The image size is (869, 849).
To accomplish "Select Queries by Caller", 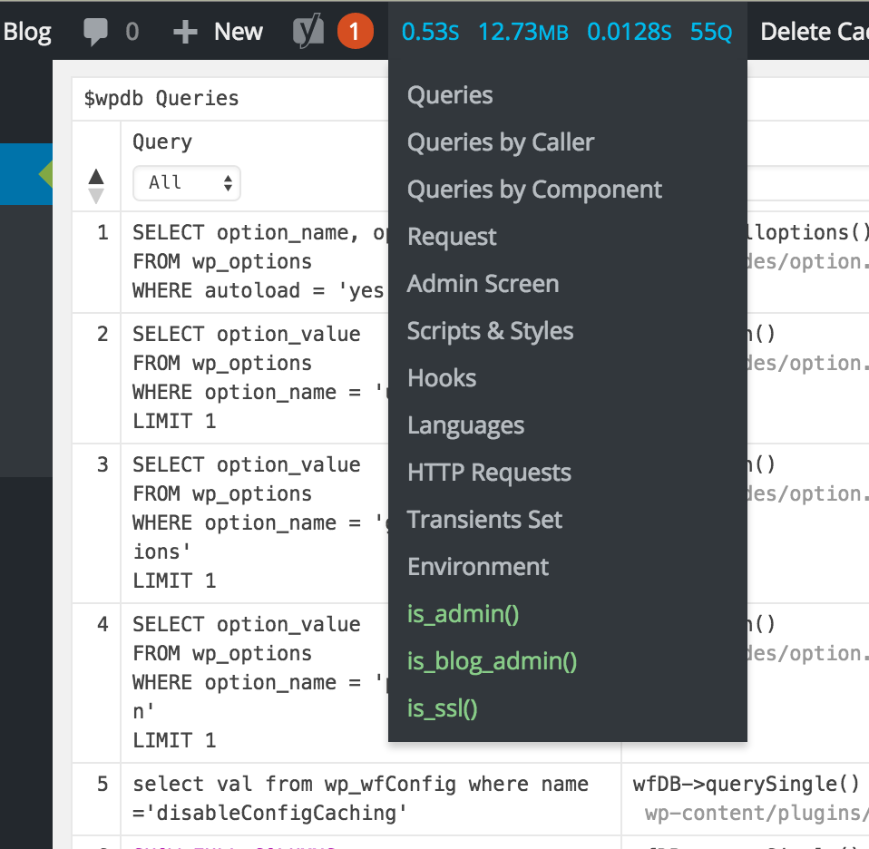I will coord(501,142).
